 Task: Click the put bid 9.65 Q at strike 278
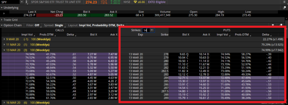pyautogui.click(x=184, y=54)
